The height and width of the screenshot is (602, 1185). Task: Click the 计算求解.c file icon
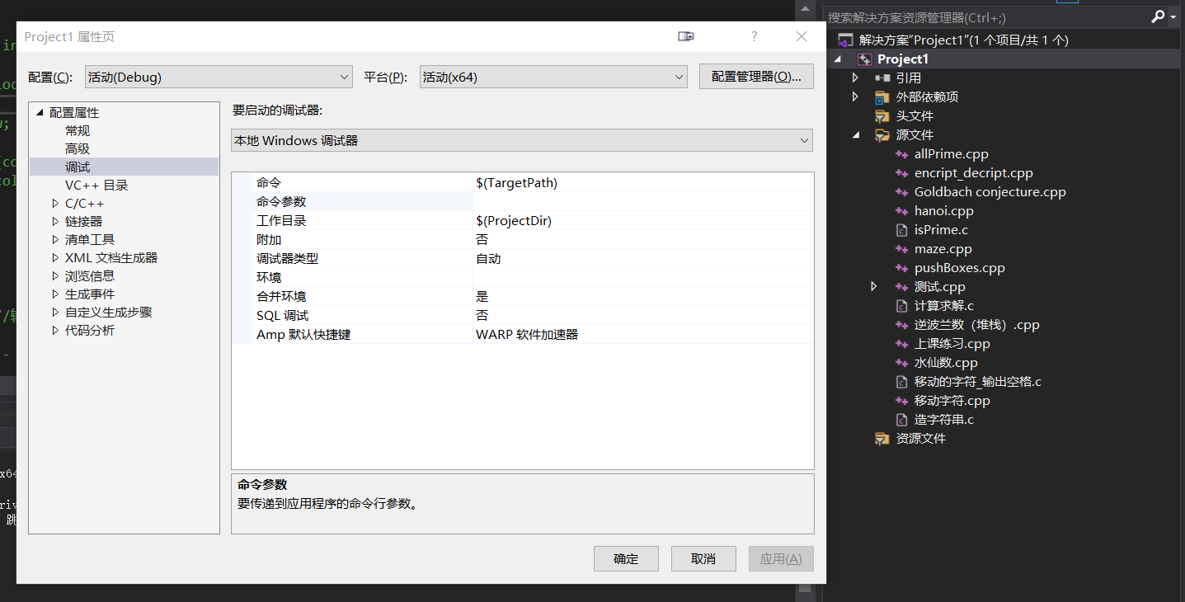tap(901, 306)
